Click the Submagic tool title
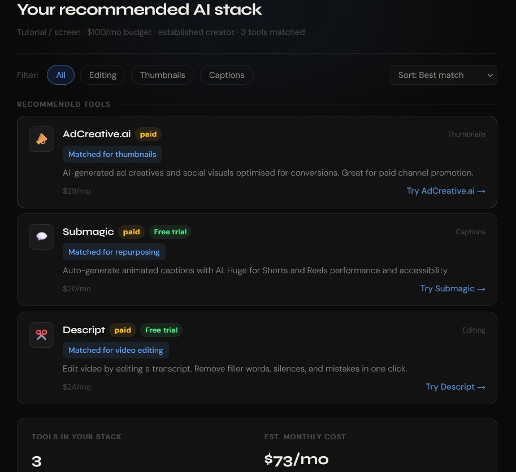 88,231
